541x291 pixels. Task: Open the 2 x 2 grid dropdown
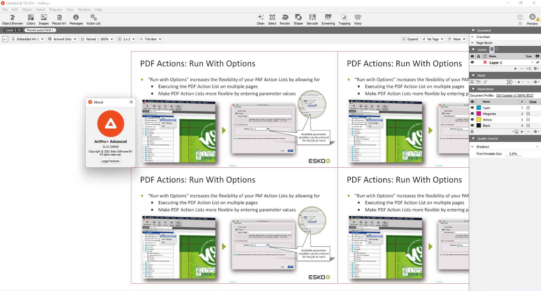(127, 39)
